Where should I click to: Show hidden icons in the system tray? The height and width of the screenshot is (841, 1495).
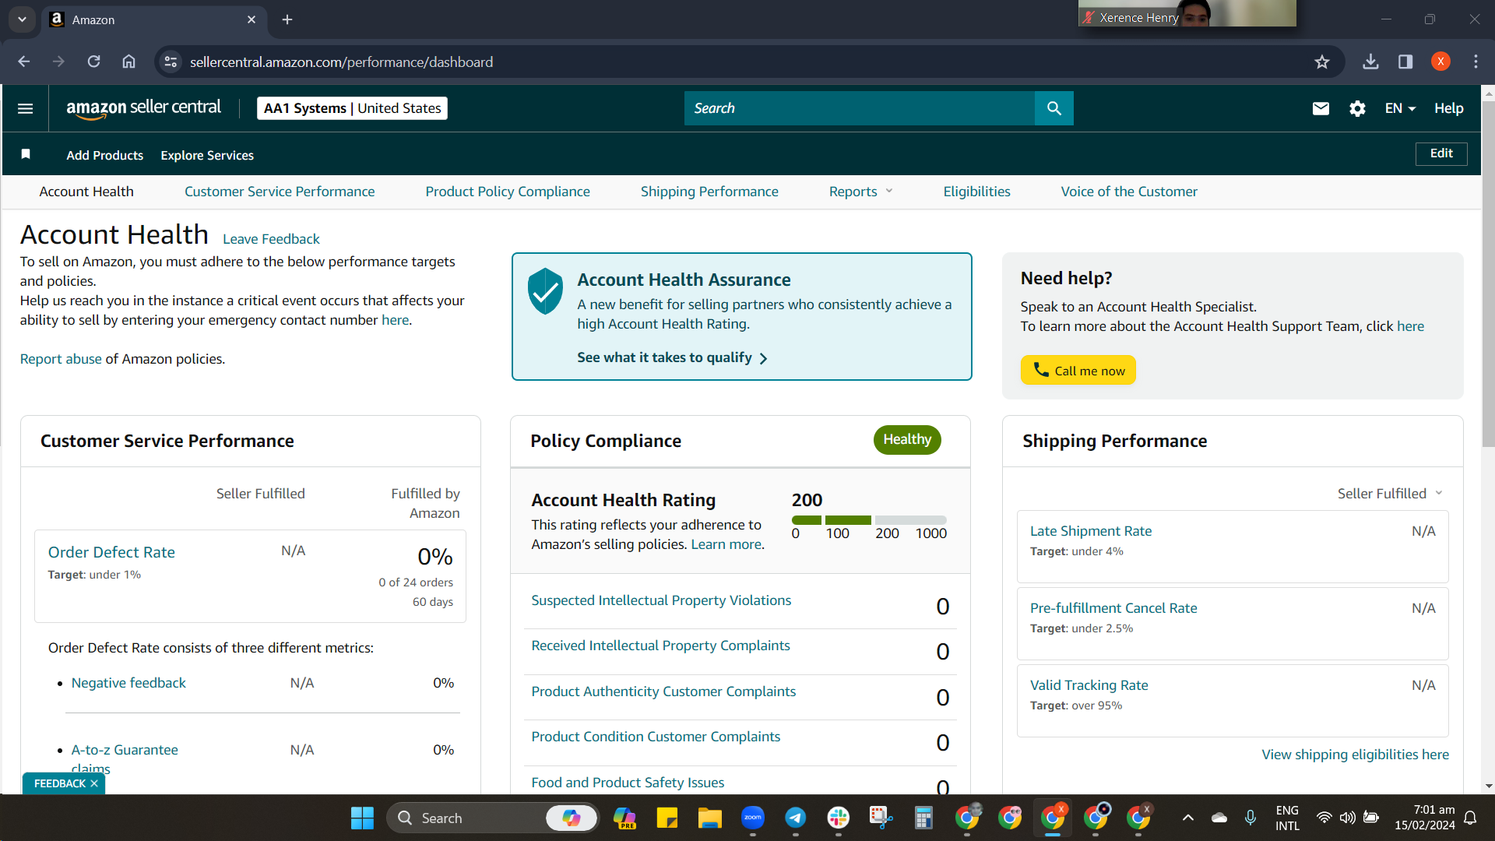click(1187, 818)
